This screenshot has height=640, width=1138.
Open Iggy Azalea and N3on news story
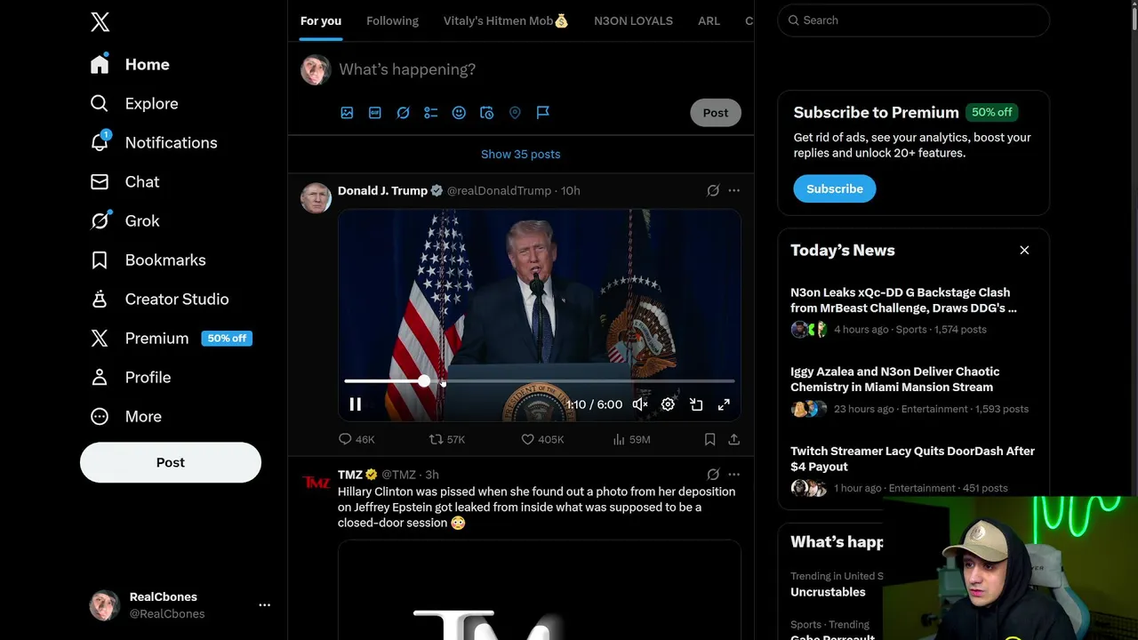click(914, 390)
